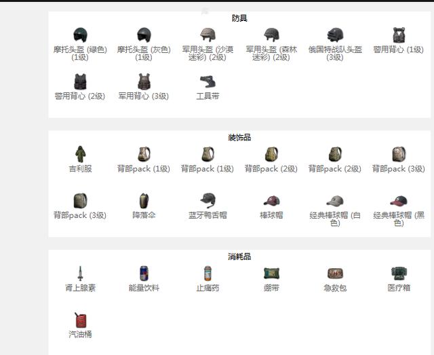
Task: Click the gray 摩托头盔 helmet icon
Action: 144,35
